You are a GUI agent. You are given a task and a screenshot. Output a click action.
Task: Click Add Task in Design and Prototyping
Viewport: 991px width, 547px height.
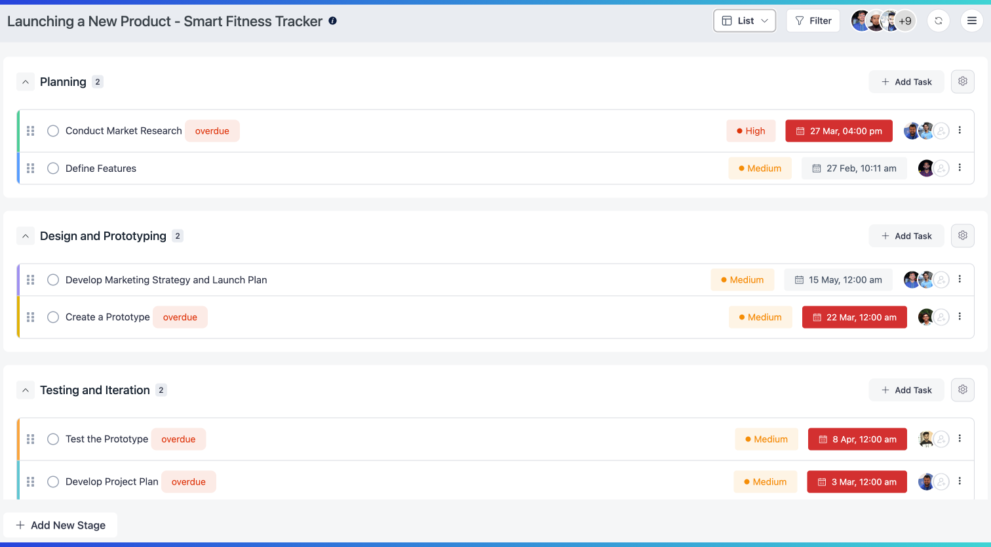906,236
